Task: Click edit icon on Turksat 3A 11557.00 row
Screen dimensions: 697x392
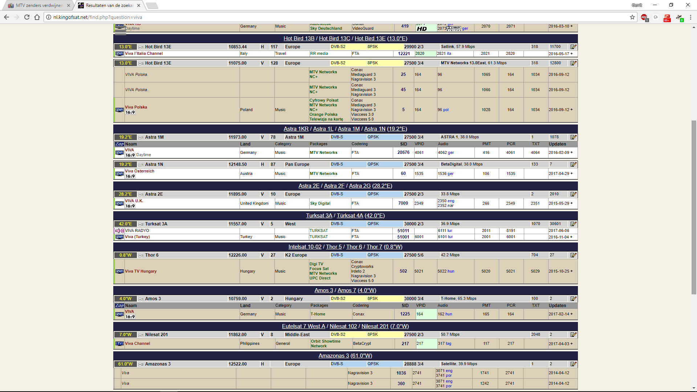Action: [573, 224]
